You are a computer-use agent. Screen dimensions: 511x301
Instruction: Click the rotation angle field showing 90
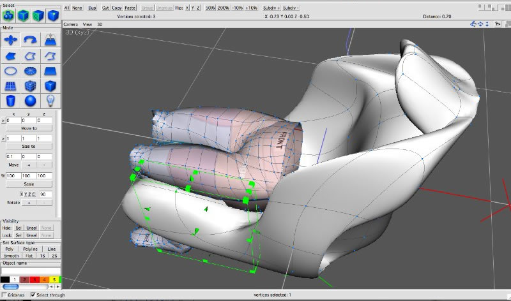point(45,195)
